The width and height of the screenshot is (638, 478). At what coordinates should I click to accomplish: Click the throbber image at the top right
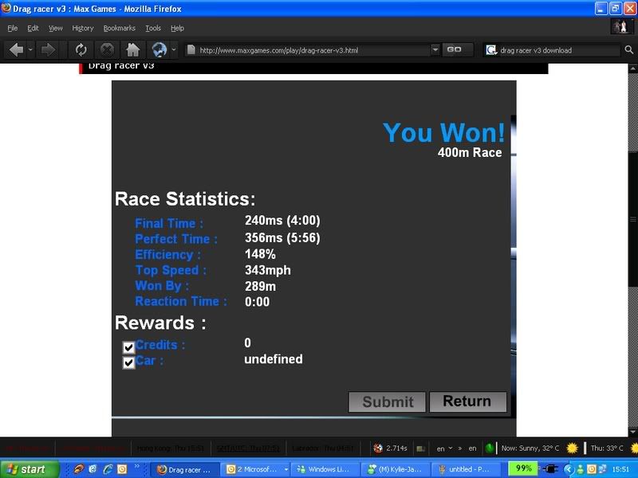(x=621, y=27)
